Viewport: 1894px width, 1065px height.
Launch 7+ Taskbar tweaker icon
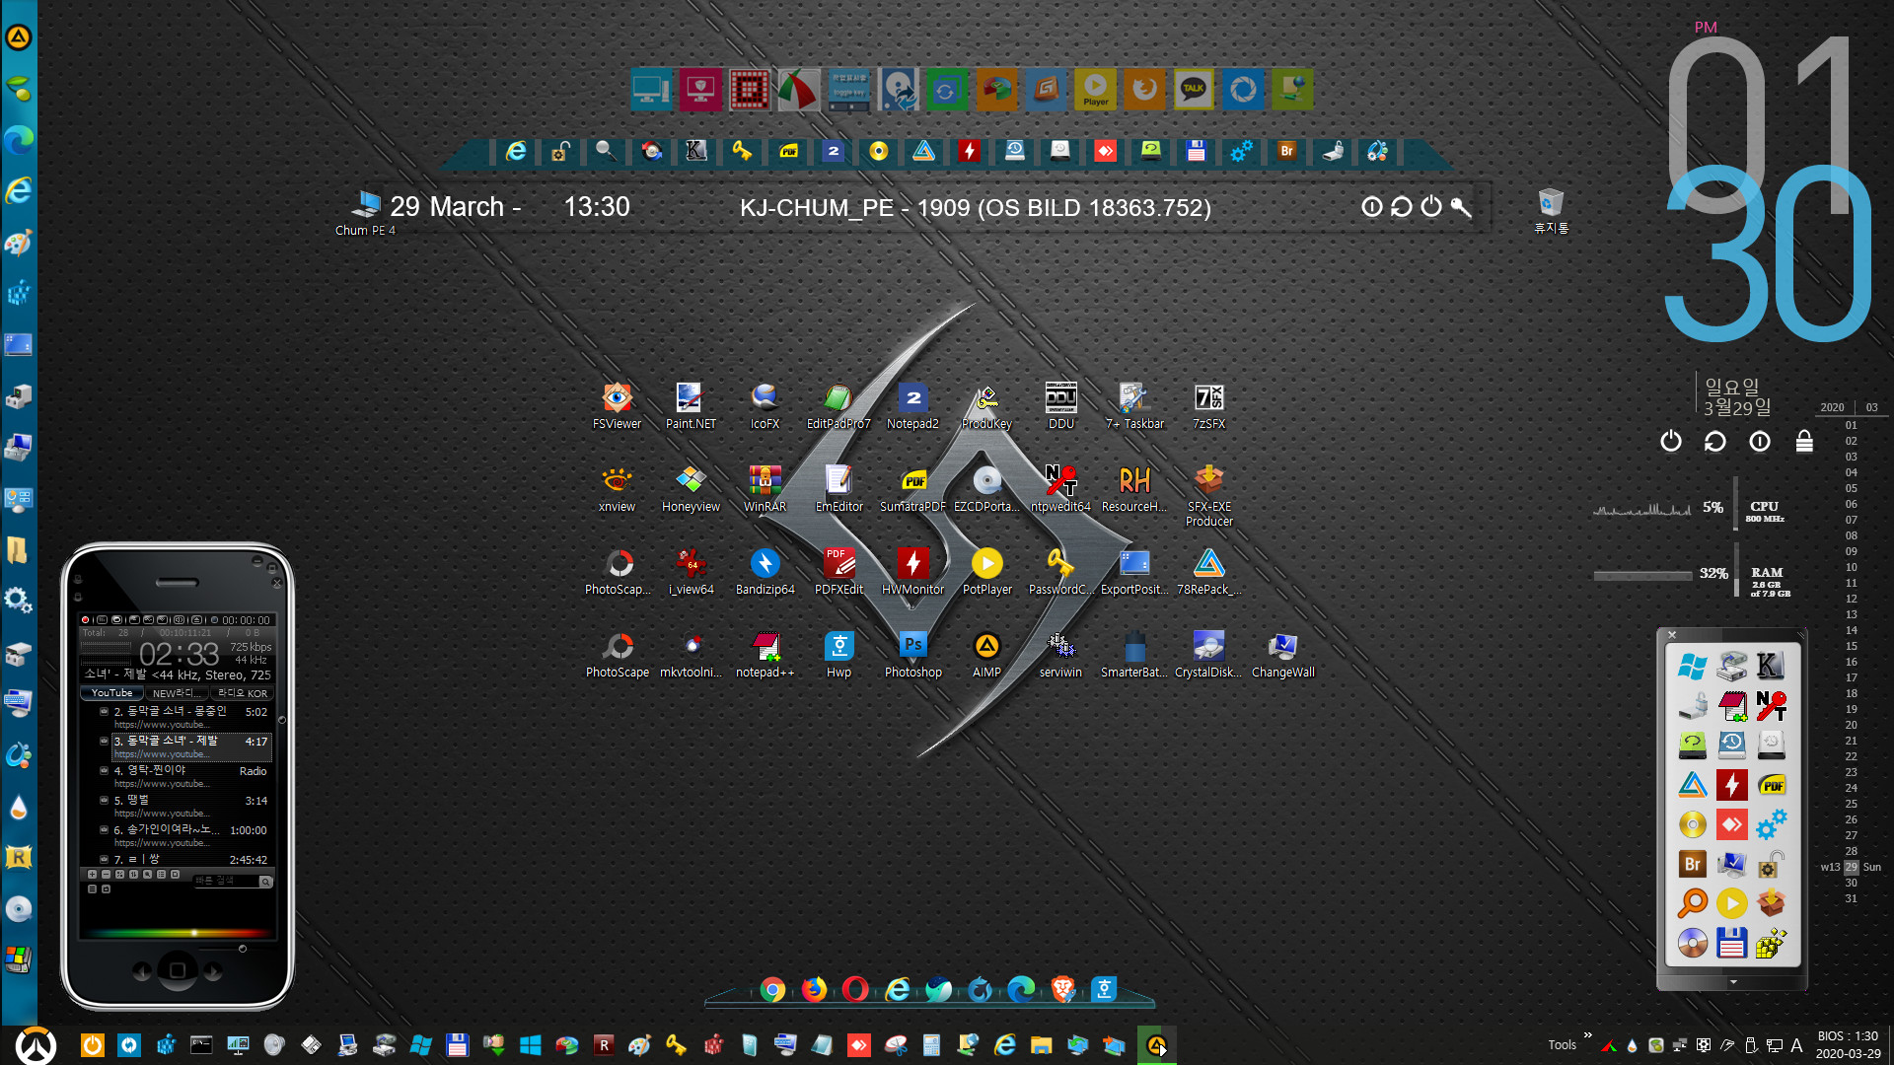pyautogui.click(x=1134, y=406)
